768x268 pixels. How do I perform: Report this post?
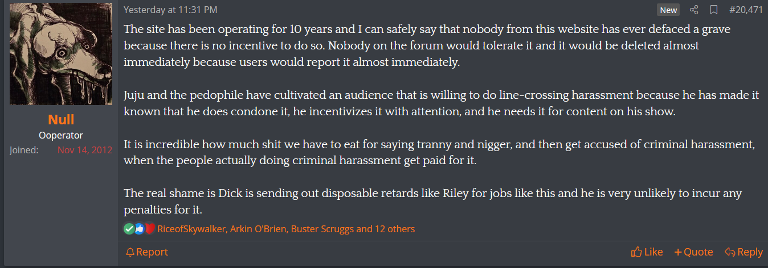click(x=147, y=252)
